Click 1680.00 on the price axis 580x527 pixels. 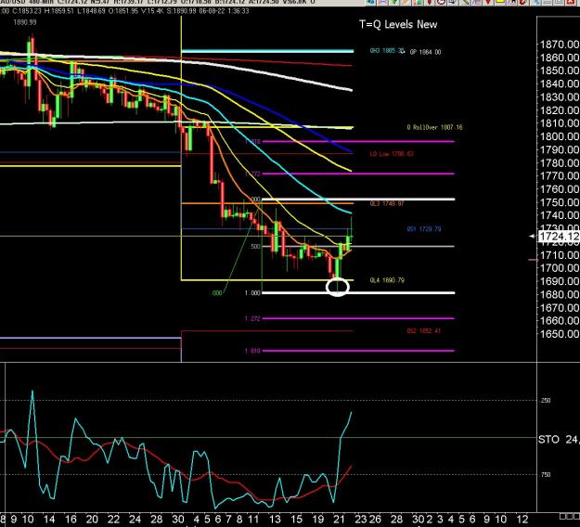coord(560,295)
